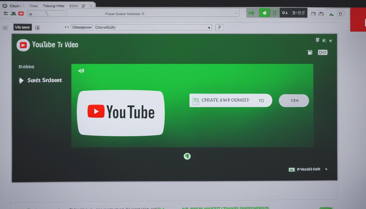Click the green icon left of red toolbar icon

tap(13, 13)
